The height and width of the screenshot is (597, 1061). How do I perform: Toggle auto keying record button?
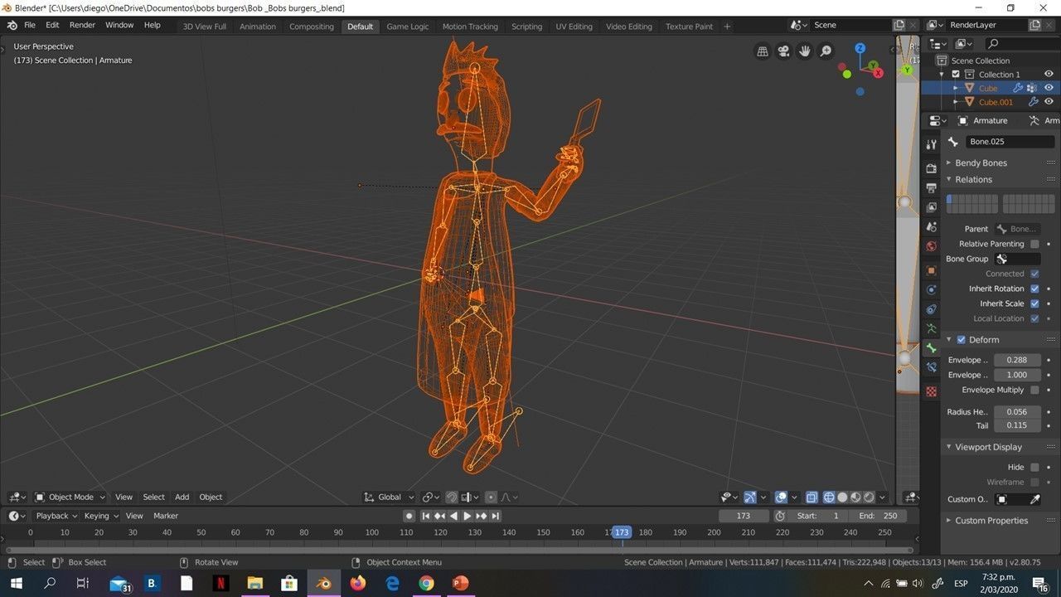click(x=409, y=516)
